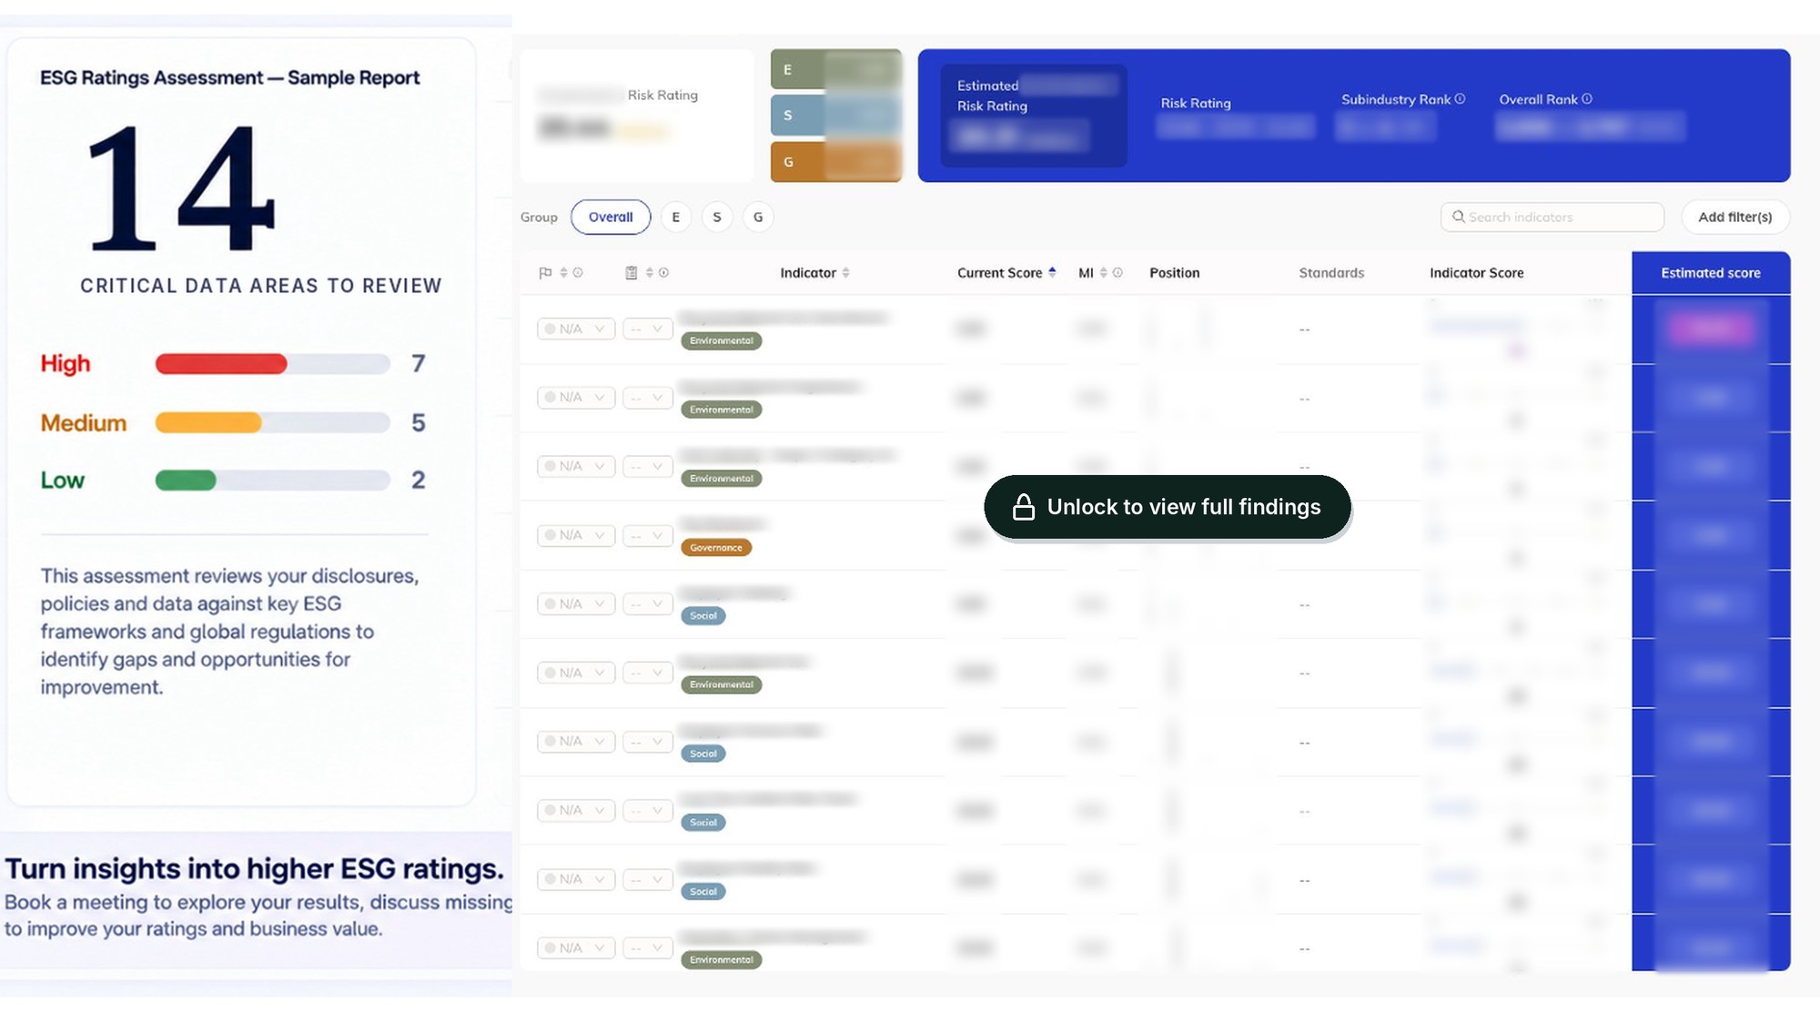The height and width of the screenshot is (1013, 1820).
Task: Click the Medium severity orange bar
Action: coord(208,422)
